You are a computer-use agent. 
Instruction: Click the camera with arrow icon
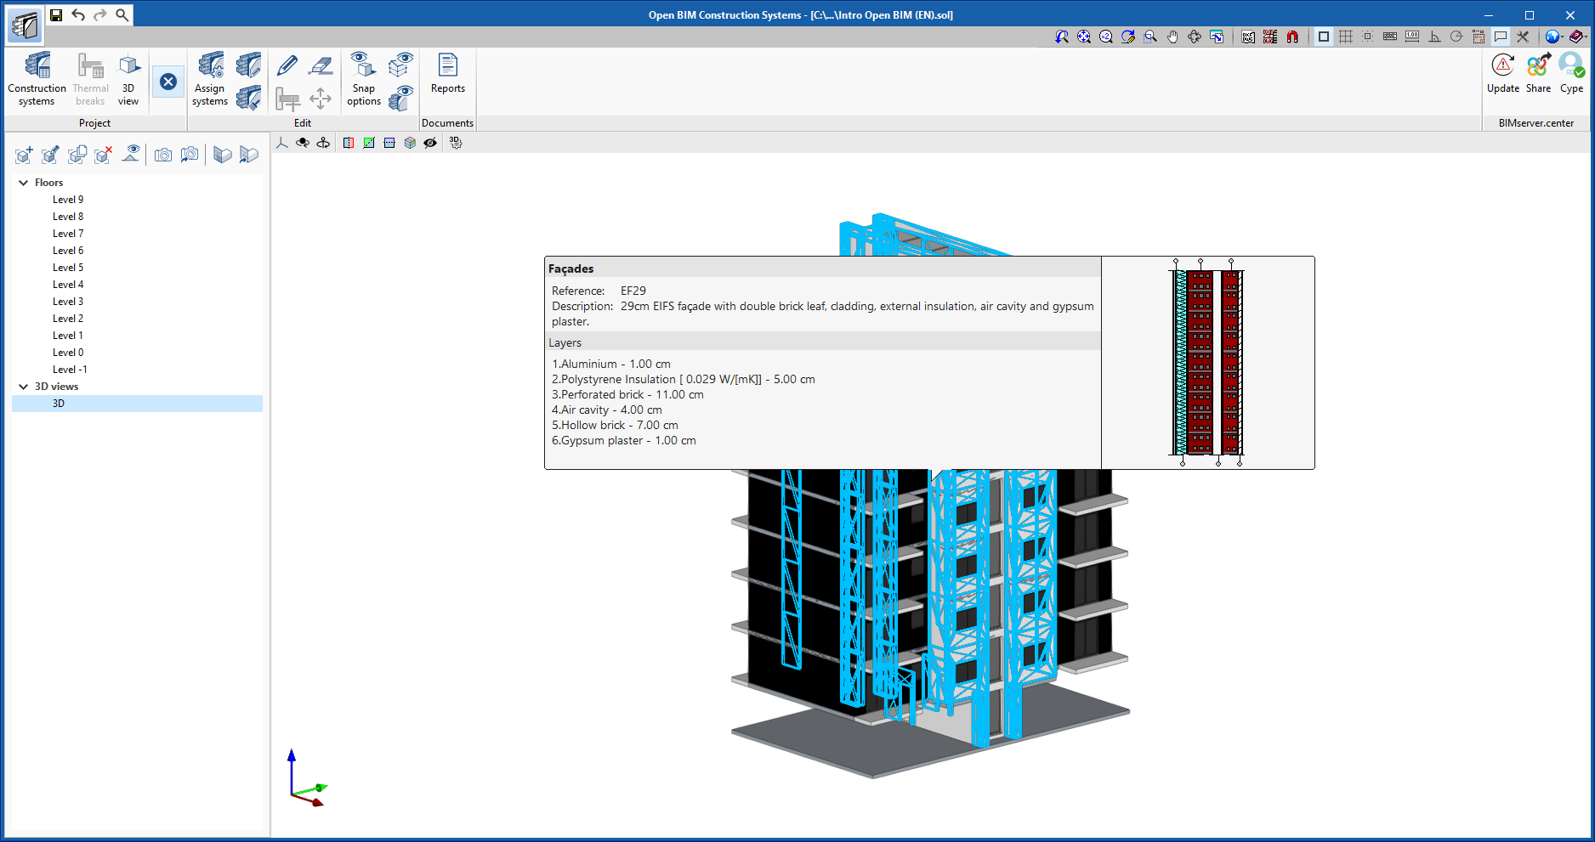[190, 155]
